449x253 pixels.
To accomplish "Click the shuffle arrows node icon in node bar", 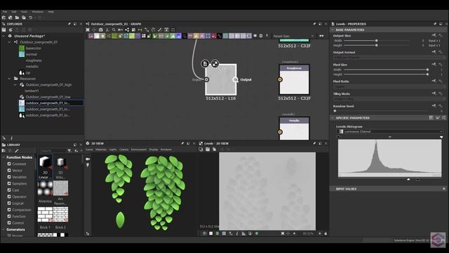I will (x=109, y=36).
